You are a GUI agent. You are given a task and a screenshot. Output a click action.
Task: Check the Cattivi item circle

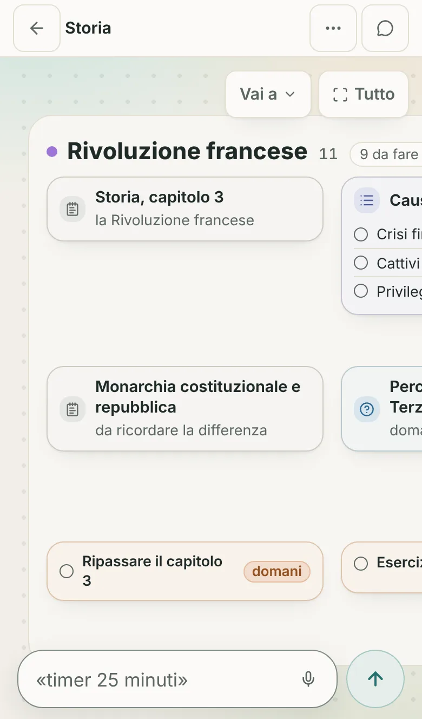pos(361,263)
